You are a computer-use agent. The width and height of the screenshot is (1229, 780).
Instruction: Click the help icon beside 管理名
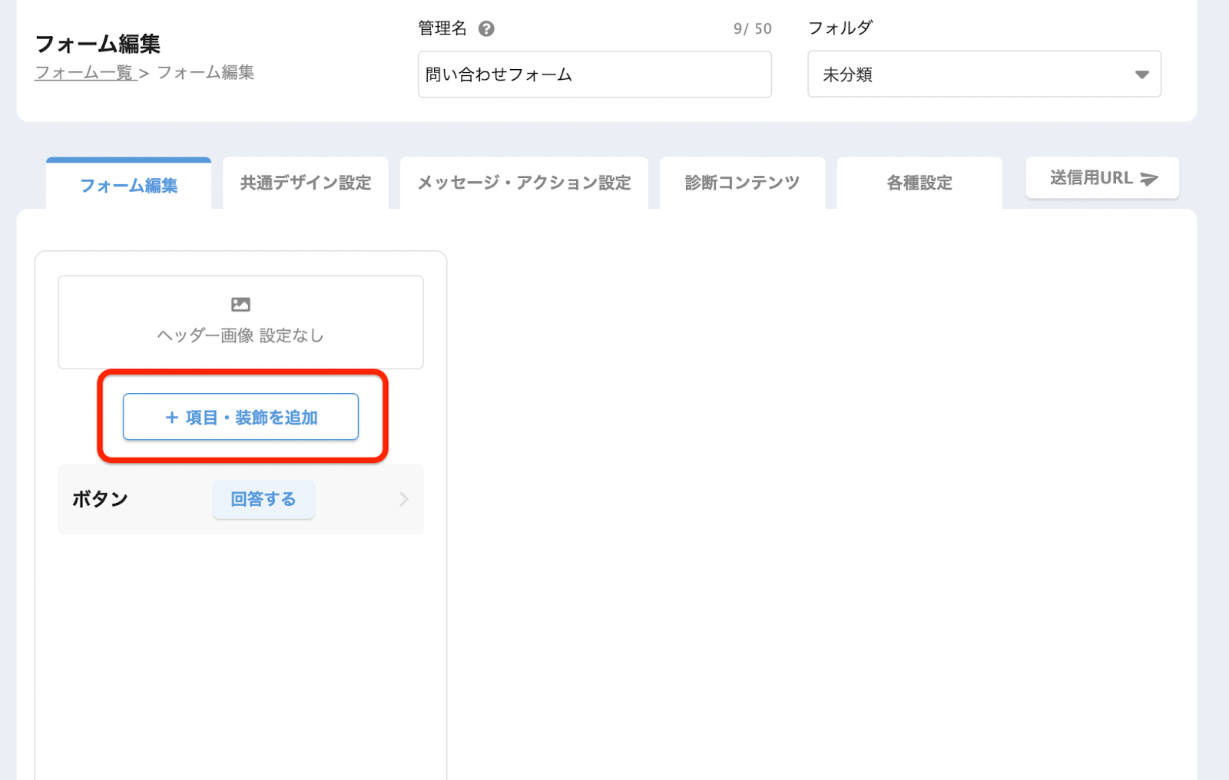485,29
